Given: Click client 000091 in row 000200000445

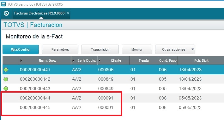Looking at the screenshot, I should [x=106, y=107].
